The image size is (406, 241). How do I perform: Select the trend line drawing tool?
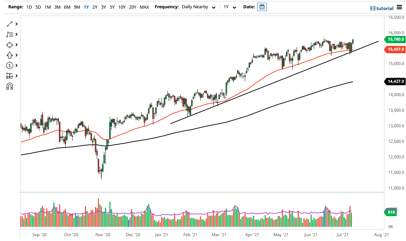10,24
